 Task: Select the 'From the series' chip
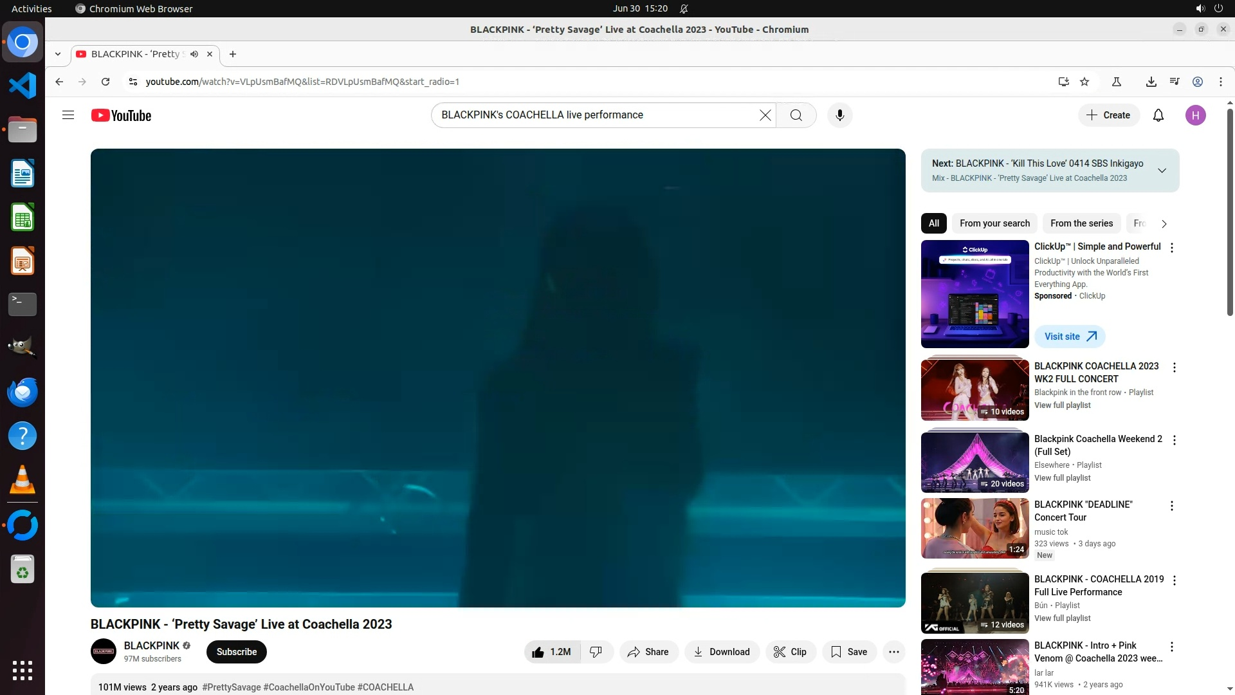[1081, 223]
